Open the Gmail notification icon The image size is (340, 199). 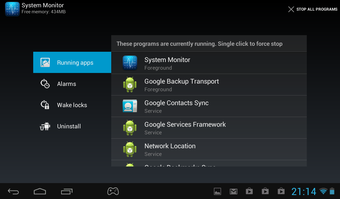click(x=233, y=191)
